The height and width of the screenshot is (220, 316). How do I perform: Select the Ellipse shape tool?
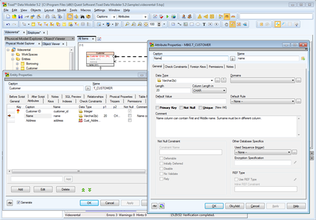click(198, 24)
